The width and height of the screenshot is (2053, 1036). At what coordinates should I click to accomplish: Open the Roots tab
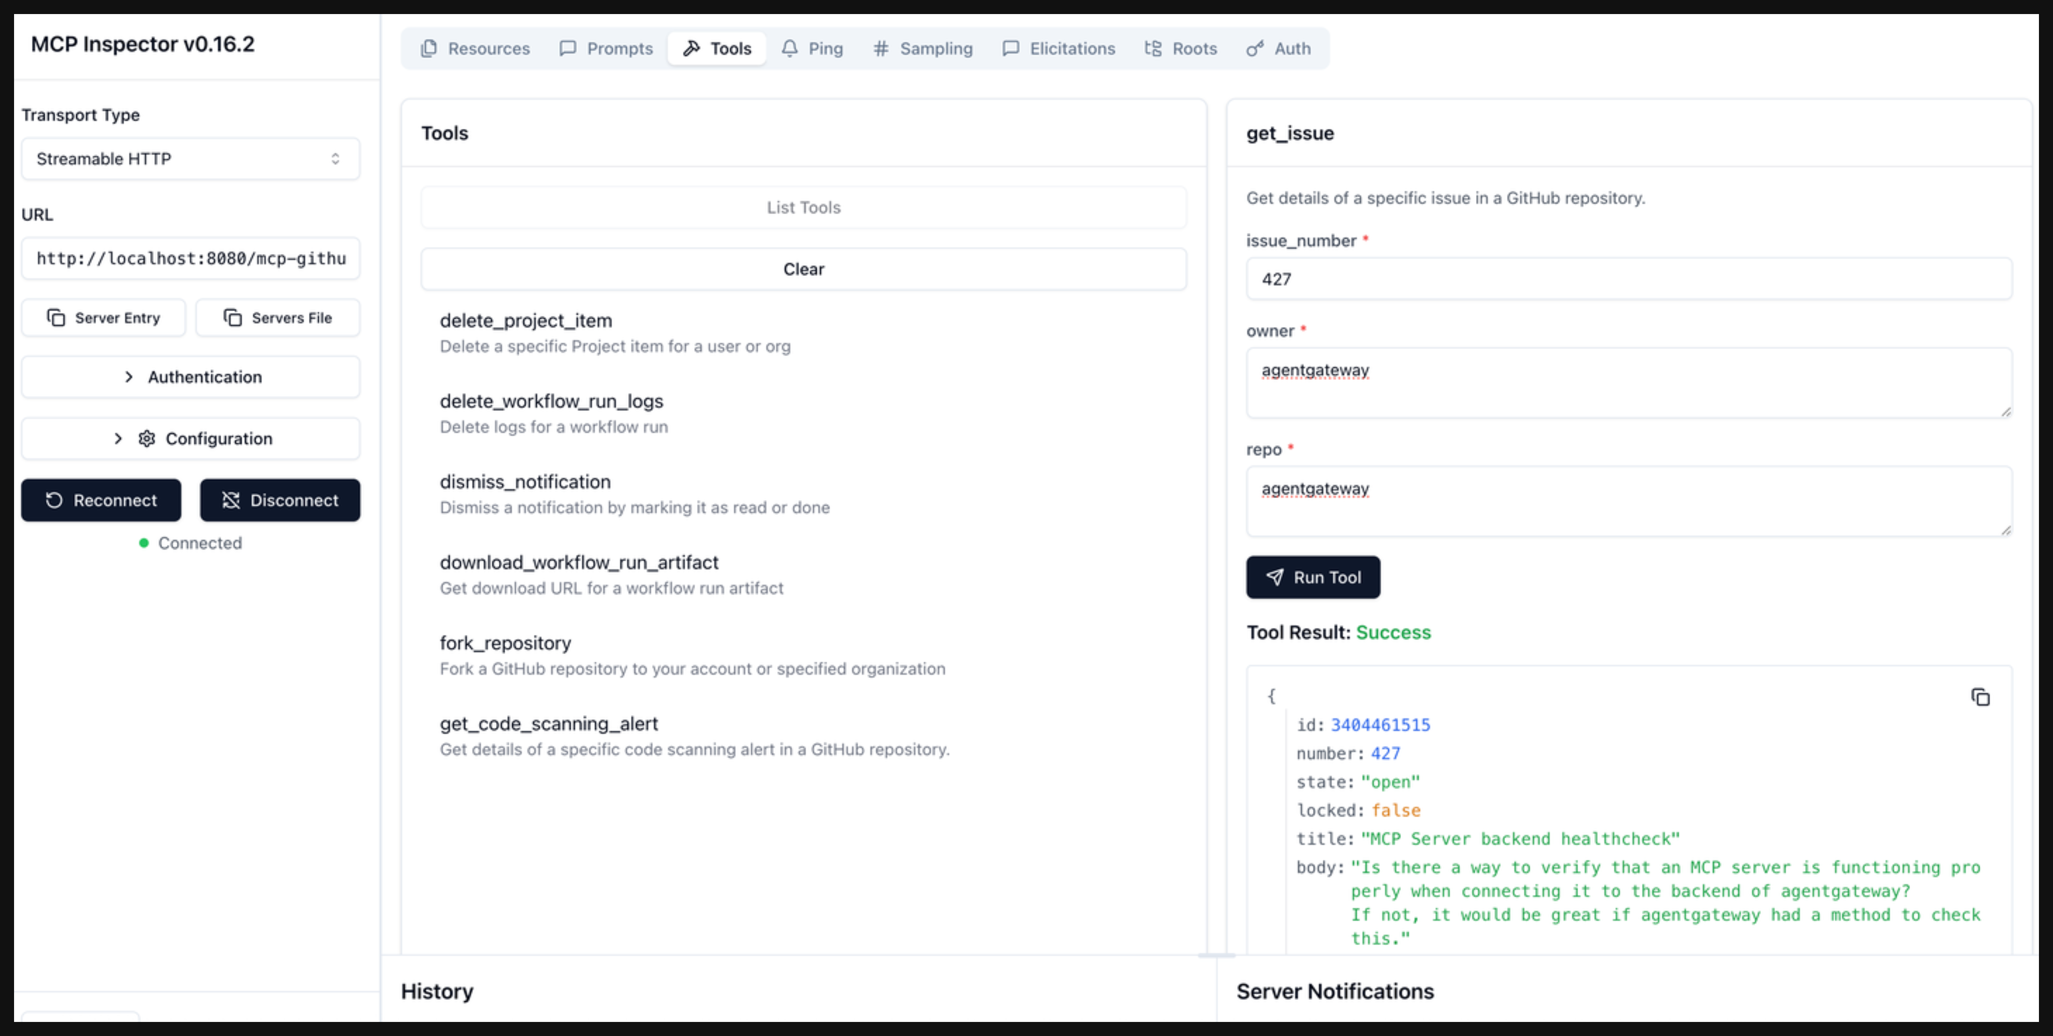point(1180,49)
